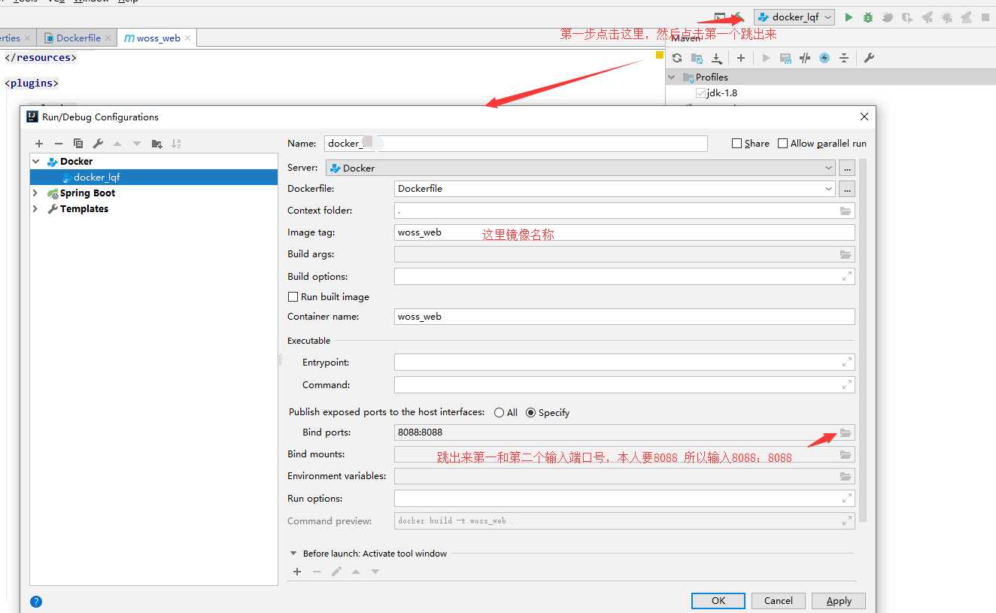996x613 pixels.
Task: Expand the Templates tree node
Action: [35, 209]
